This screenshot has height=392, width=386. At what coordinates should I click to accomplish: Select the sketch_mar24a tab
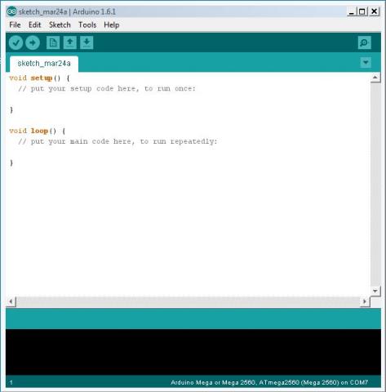coord(44,64)
